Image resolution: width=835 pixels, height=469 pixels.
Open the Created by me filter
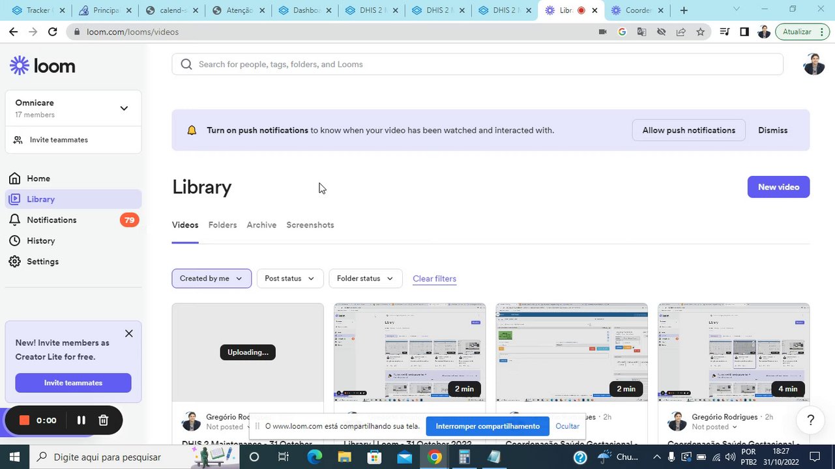click(x=211, y=278)
